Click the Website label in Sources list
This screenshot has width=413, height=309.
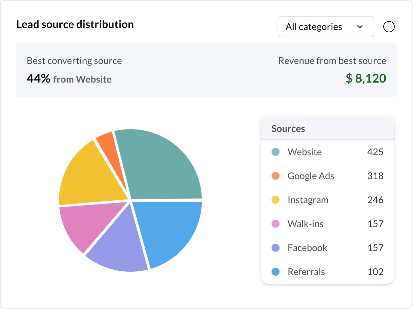[305, 152]
